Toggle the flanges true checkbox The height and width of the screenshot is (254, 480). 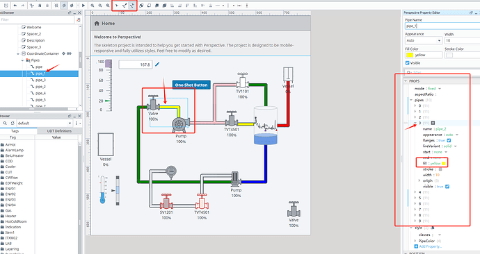pyautogui.click(x=449, y=140)
